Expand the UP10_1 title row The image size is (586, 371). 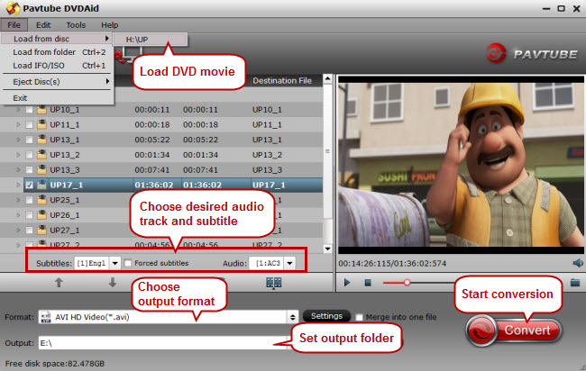click(x=18, y=110)
